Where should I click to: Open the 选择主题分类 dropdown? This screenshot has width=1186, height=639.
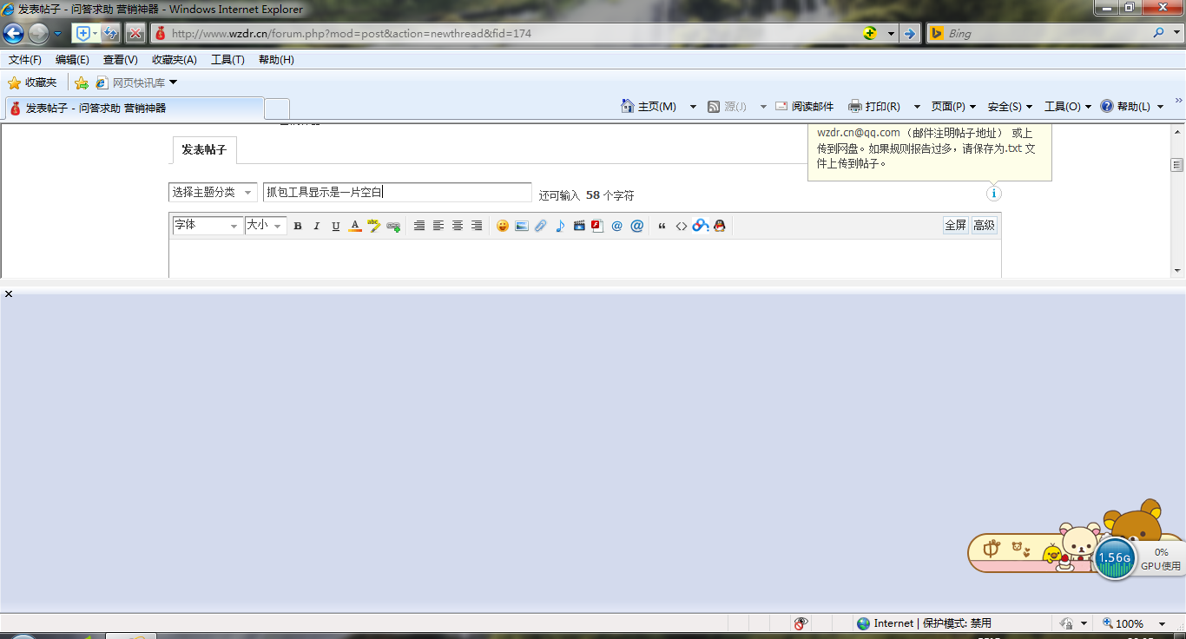[x=212, y=193]
